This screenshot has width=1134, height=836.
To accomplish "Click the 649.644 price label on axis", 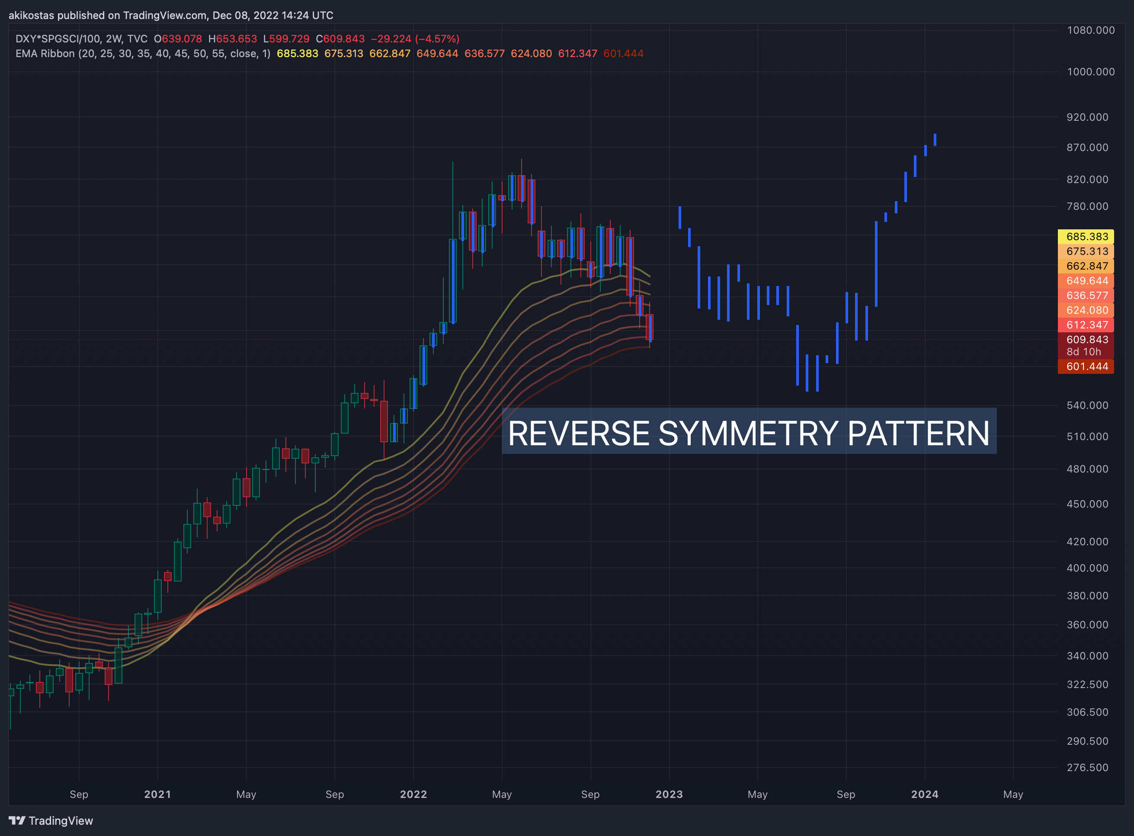I will (1086, 280).
